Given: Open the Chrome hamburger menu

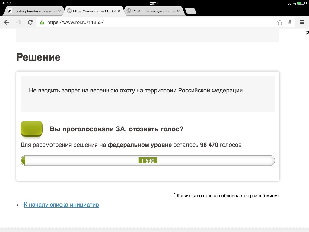Looking at the screenshot, I should tap(302, 22).
